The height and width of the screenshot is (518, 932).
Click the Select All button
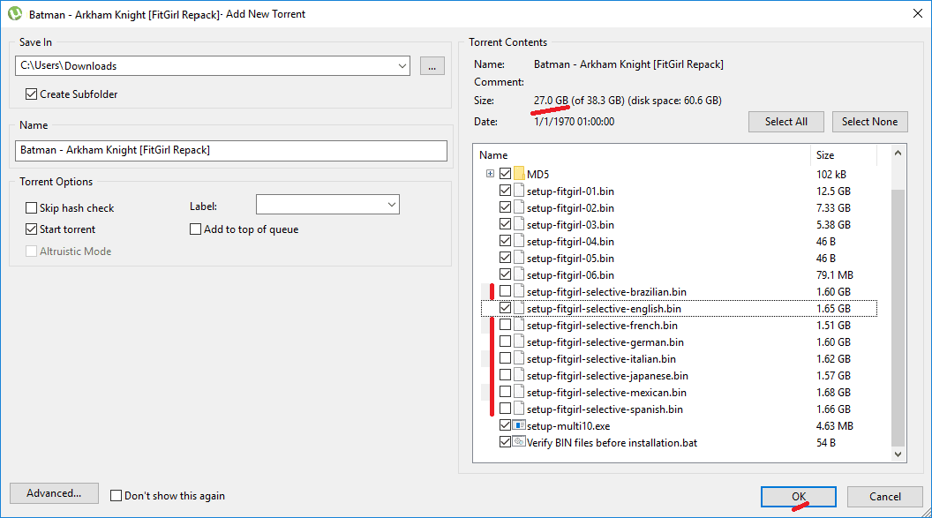point(785,122)
